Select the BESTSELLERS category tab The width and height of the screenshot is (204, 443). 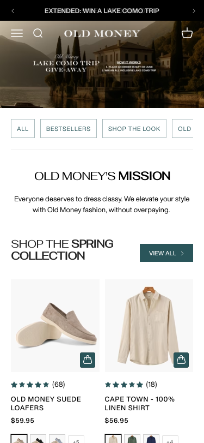pyautogui.click(x=69, y=129)
